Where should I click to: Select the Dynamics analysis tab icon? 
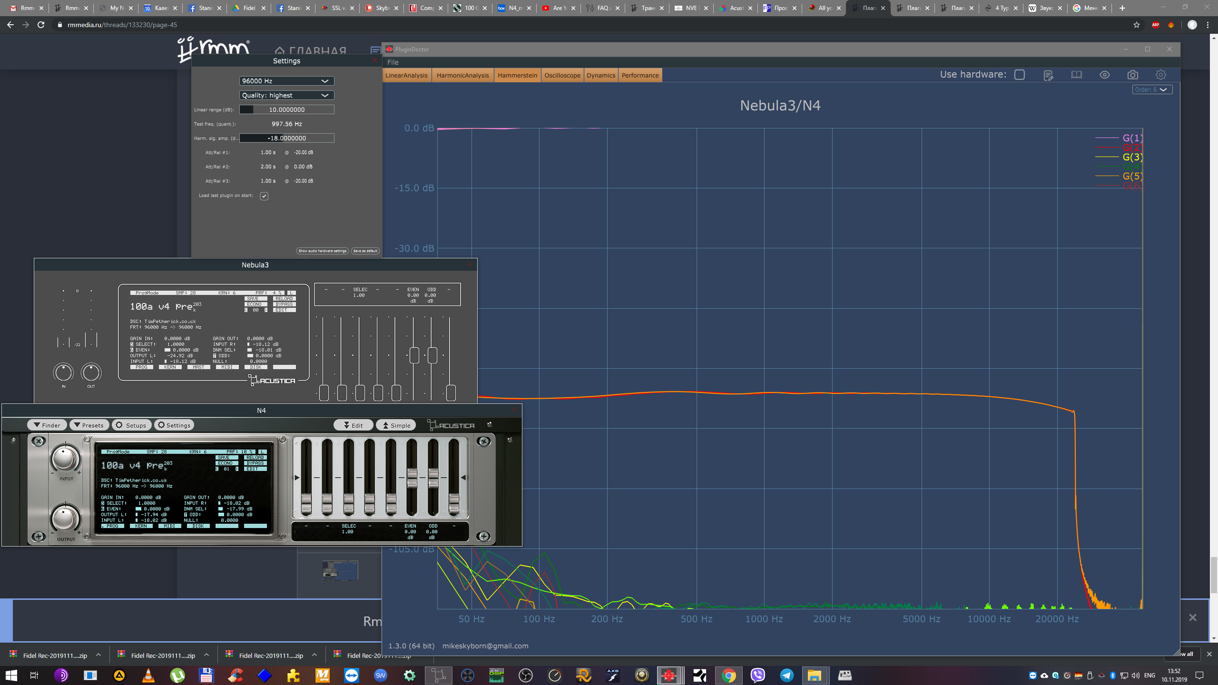tap(600, 75)
